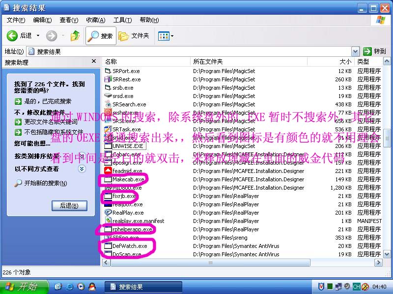Click the grayed Forward arrow icon

(x=52, y=36)
